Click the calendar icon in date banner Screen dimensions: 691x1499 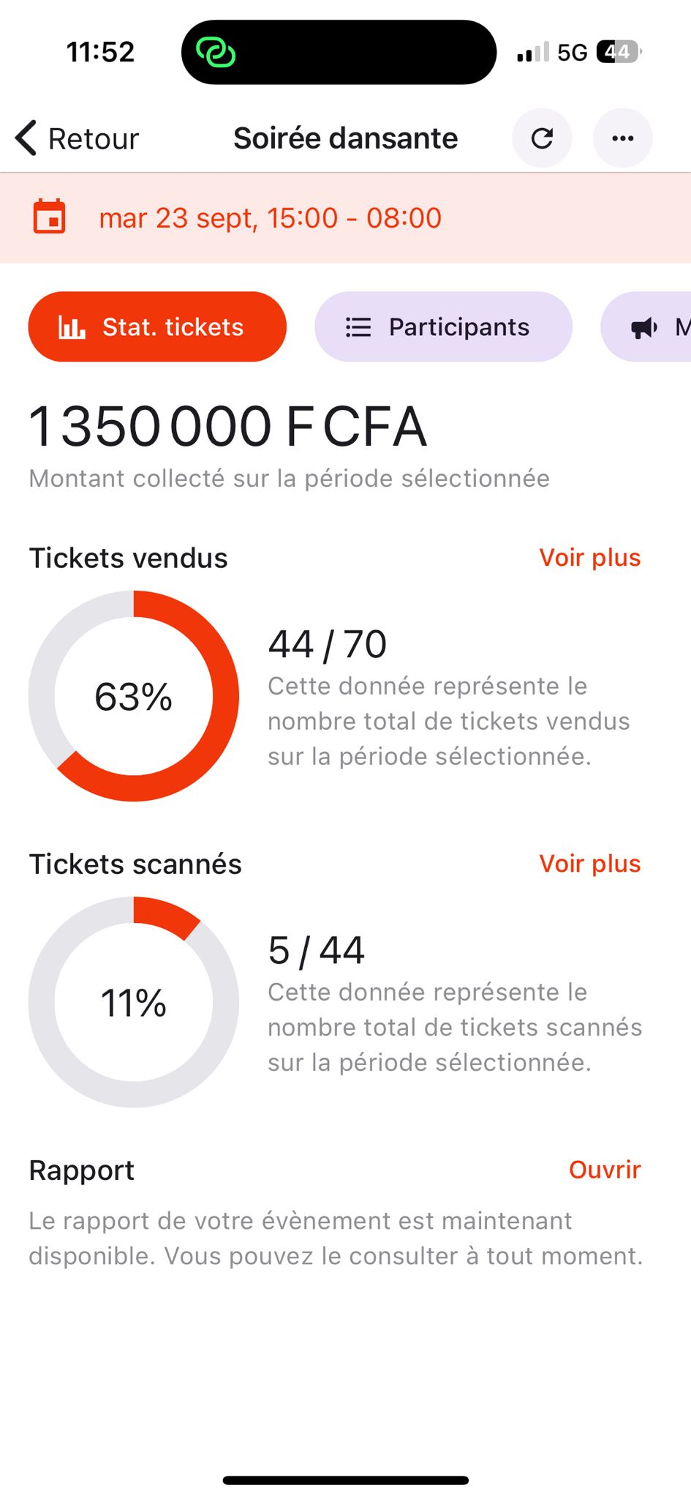click(x=50, y=217)
